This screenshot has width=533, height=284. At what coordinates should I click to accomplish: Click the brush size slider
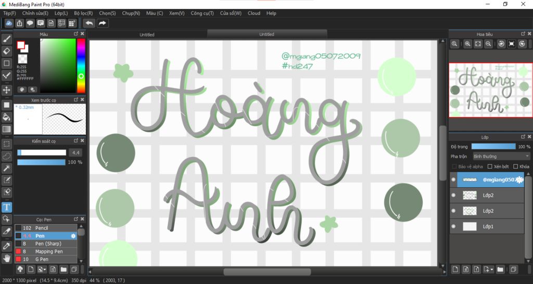pos(42,152)
